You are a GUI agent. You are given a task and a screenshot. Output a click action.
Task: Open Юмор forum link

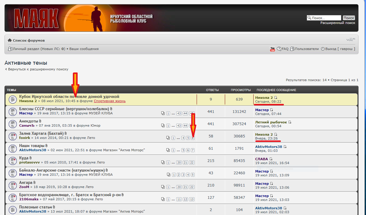pos(95,125)
